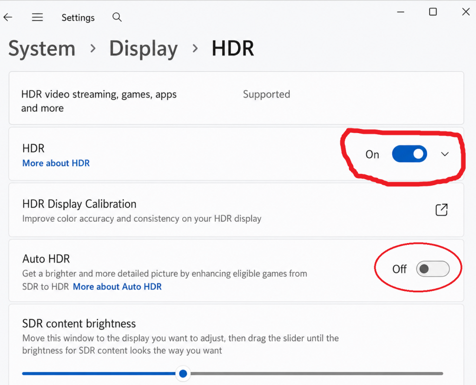Click the Off label beside the Auto HDR toggle
This screenshot has width=476, height=385.
[x=399, y=269]
